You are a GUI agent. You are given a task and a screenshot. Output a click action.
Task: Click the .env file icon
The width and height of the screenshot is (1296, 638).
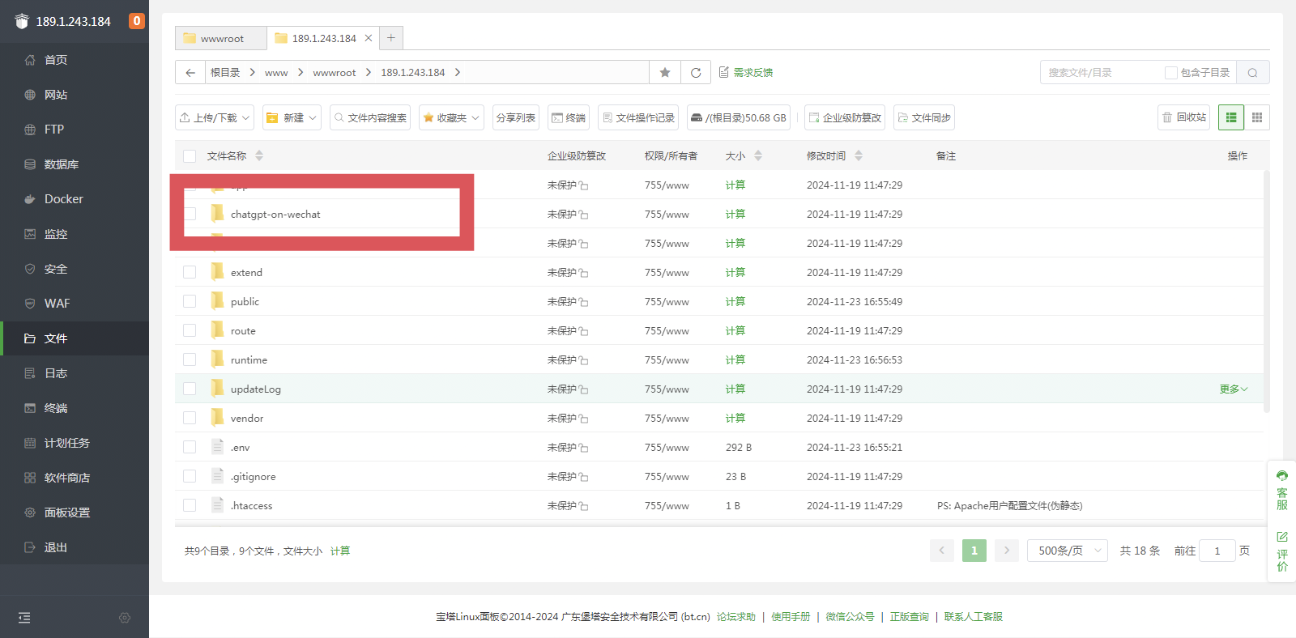pos(217,447)
